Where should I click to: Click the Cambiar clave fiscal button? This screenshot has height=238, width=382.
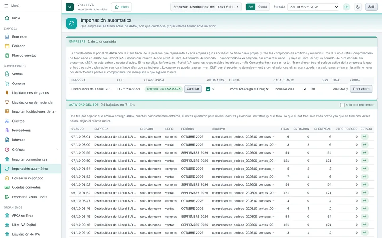193,89
